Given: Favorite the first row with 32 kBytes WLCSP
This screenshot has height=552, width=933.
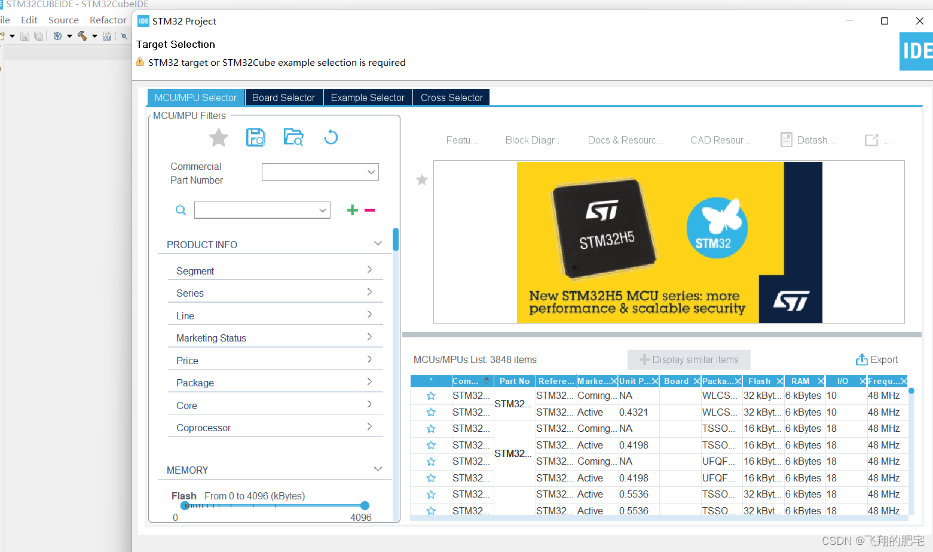Looking at the screenshot, I should click(x=431, y=396).
